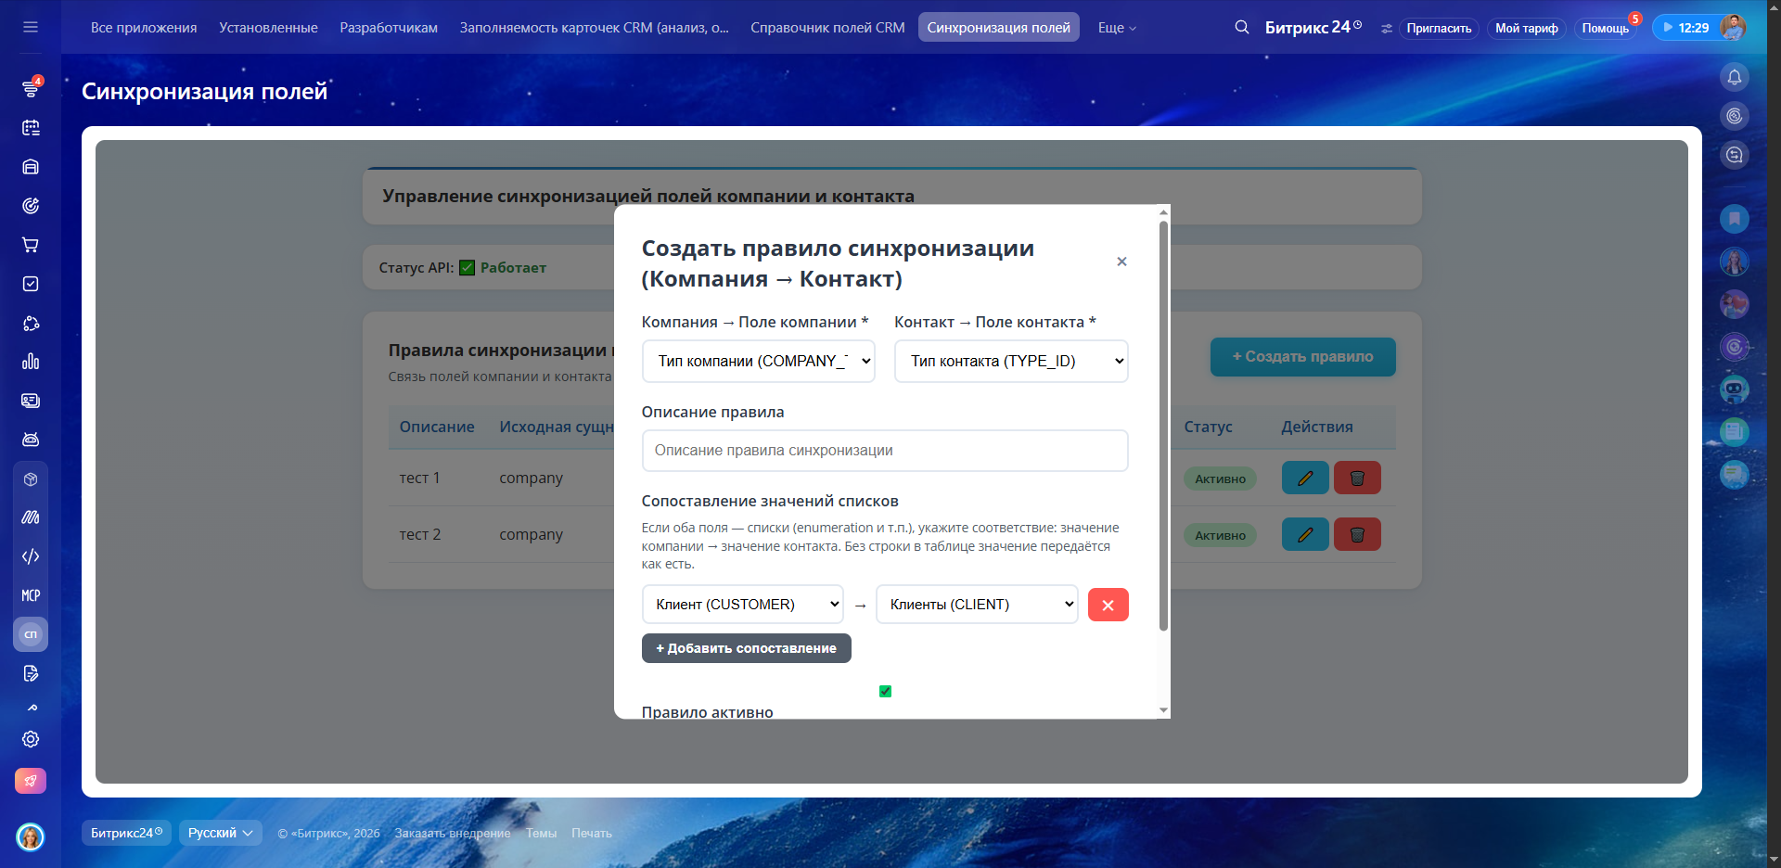This screenshot has height=868, width=1781.
Task: Open the box package sidebar icon
Action: [x=31, y=479]
